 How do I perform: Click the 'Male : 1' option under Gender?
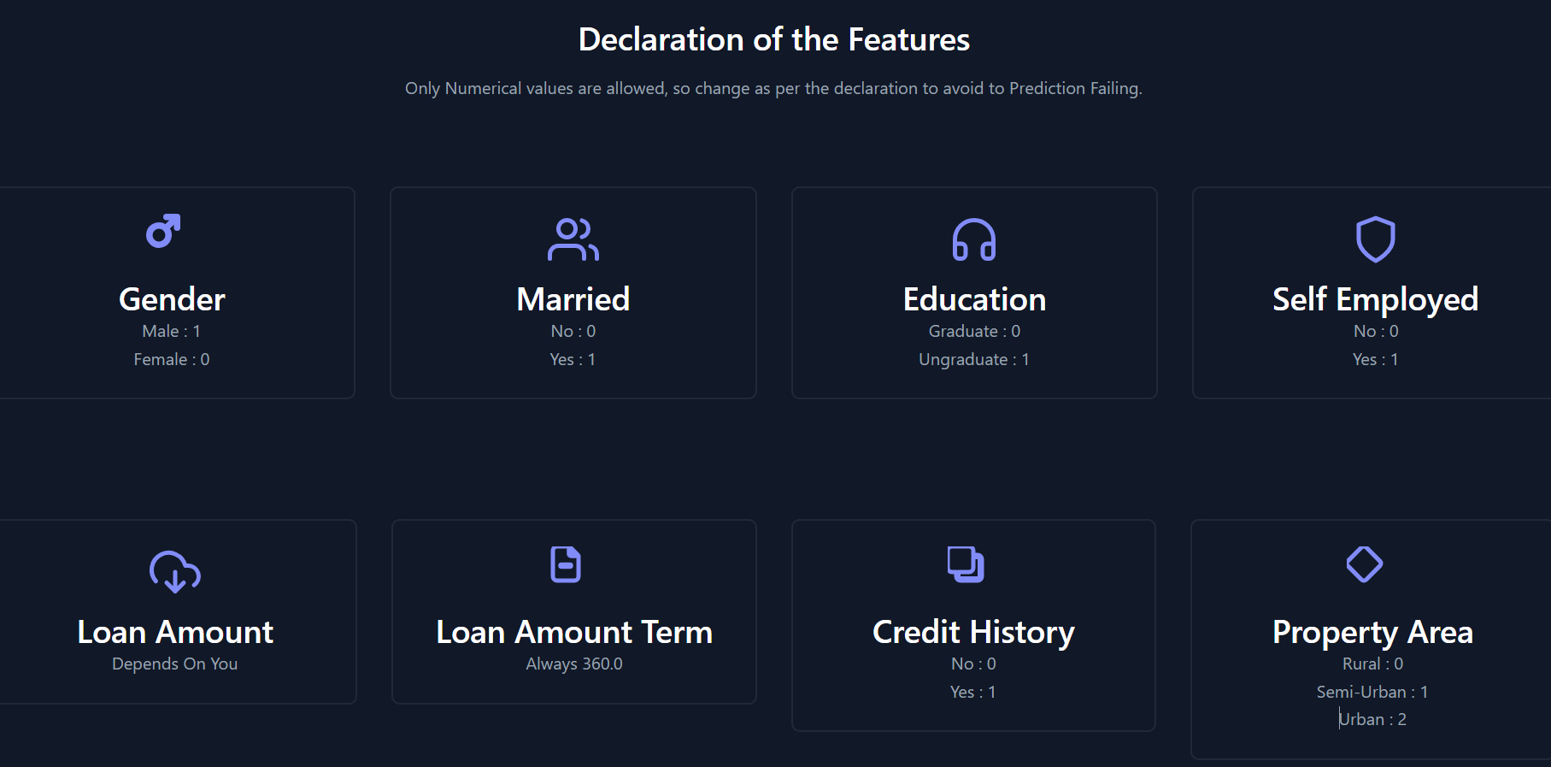[171, 331]
